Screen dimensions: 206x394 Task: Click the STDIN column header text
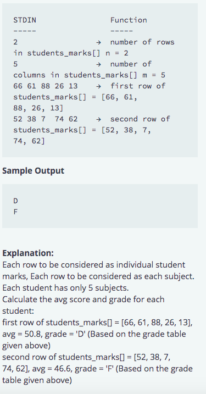pos(25,20)
